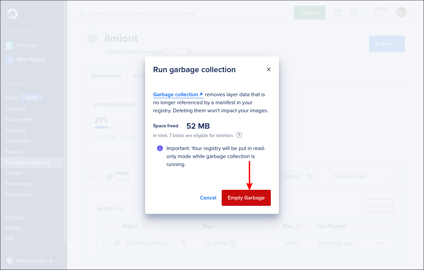
Task: Open Billing in the sidebar
Action: [x=13, y=228]
